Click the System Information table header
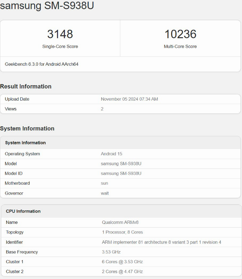The width and height of the screenshot is (242, 279). (x=25, y=143)
